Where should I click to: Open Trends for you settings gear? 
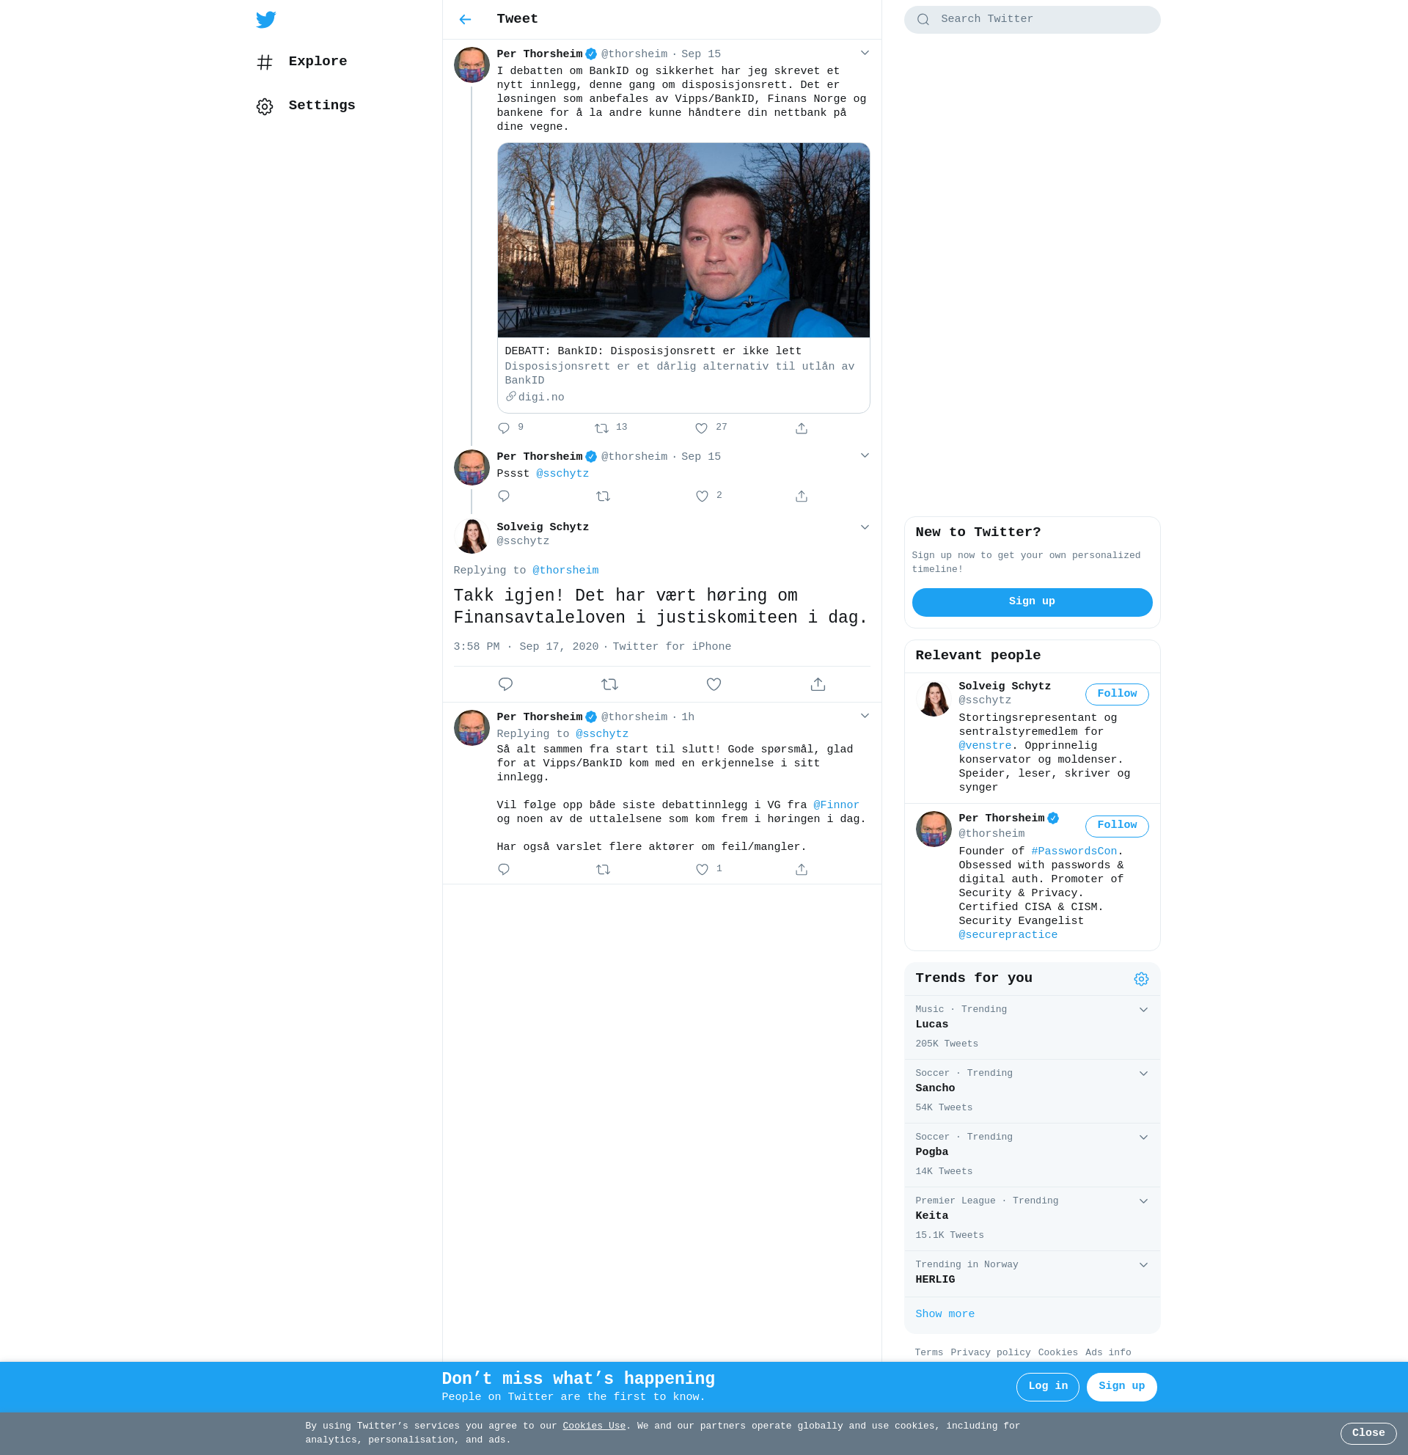(1142, 978)
